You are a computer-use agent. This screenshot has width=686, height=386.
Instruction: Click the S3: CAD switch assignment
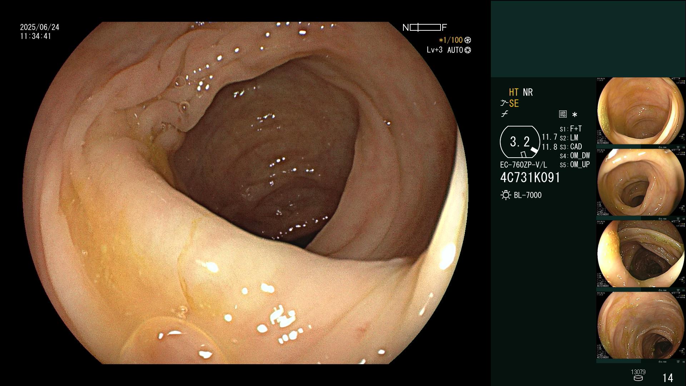point(571,147)
